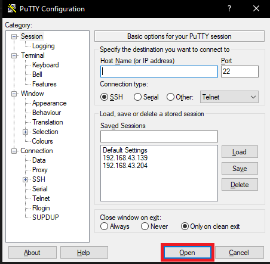
Task: Expand the Selection tree node
Action: (x=25, y=132)
